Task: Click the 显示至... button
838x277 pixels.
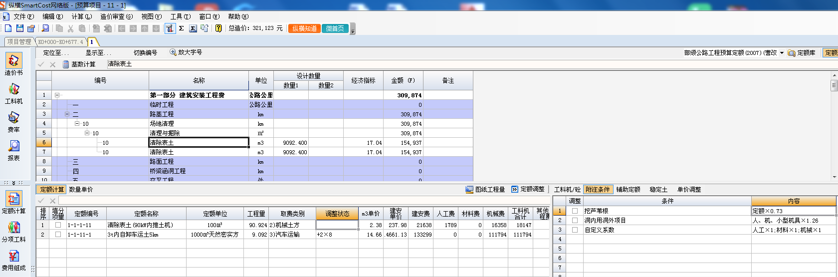Action: pyautogui.click(x=98, y=52)
